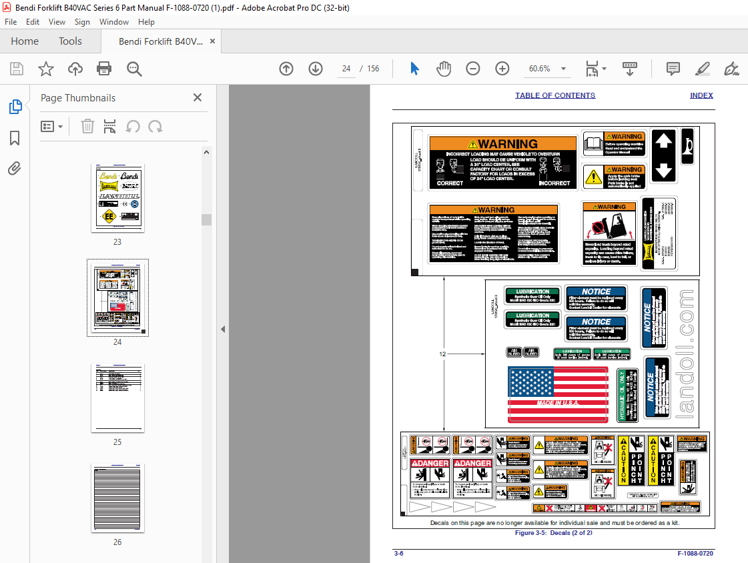This screenshot has height=563, width=748.
Task: Show the Page Thumbnails panel icon
Action: point(15,106)
